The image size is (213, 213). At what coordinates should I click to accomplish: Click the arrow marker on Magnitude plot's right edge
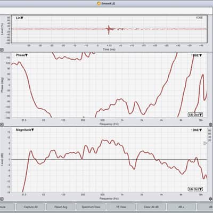(205, 143)
